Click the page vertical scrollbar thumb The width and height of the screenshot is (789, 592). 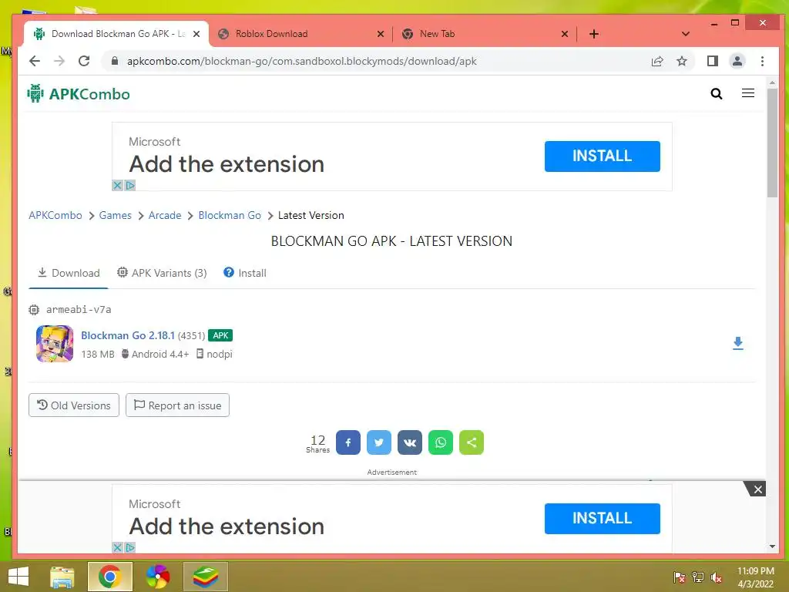[x=772, y=143]
